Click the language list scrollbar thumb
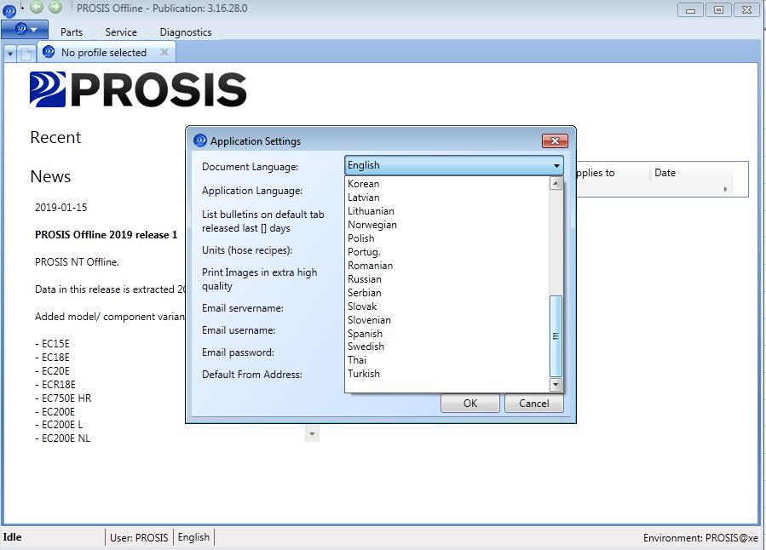The width and height of the screenshot is (766, 550). tap(556, 335)
